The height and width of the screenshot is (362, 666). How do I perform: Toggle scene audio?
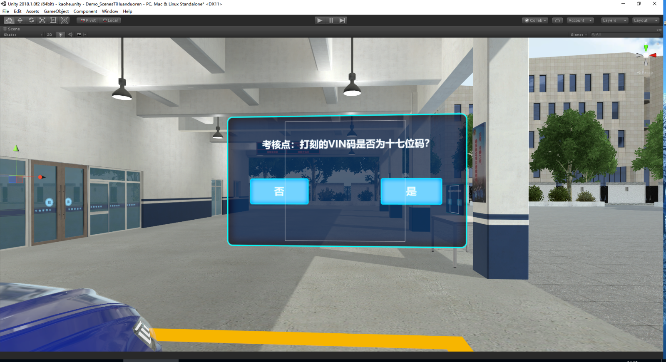point(70,35)
